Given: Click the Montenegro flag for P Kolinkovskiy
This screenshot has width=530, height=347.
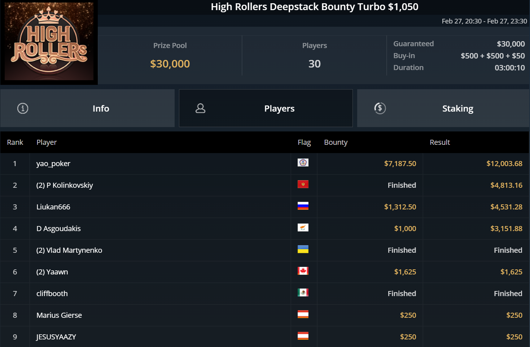Looking at the screenshot, I should [303, 185].
